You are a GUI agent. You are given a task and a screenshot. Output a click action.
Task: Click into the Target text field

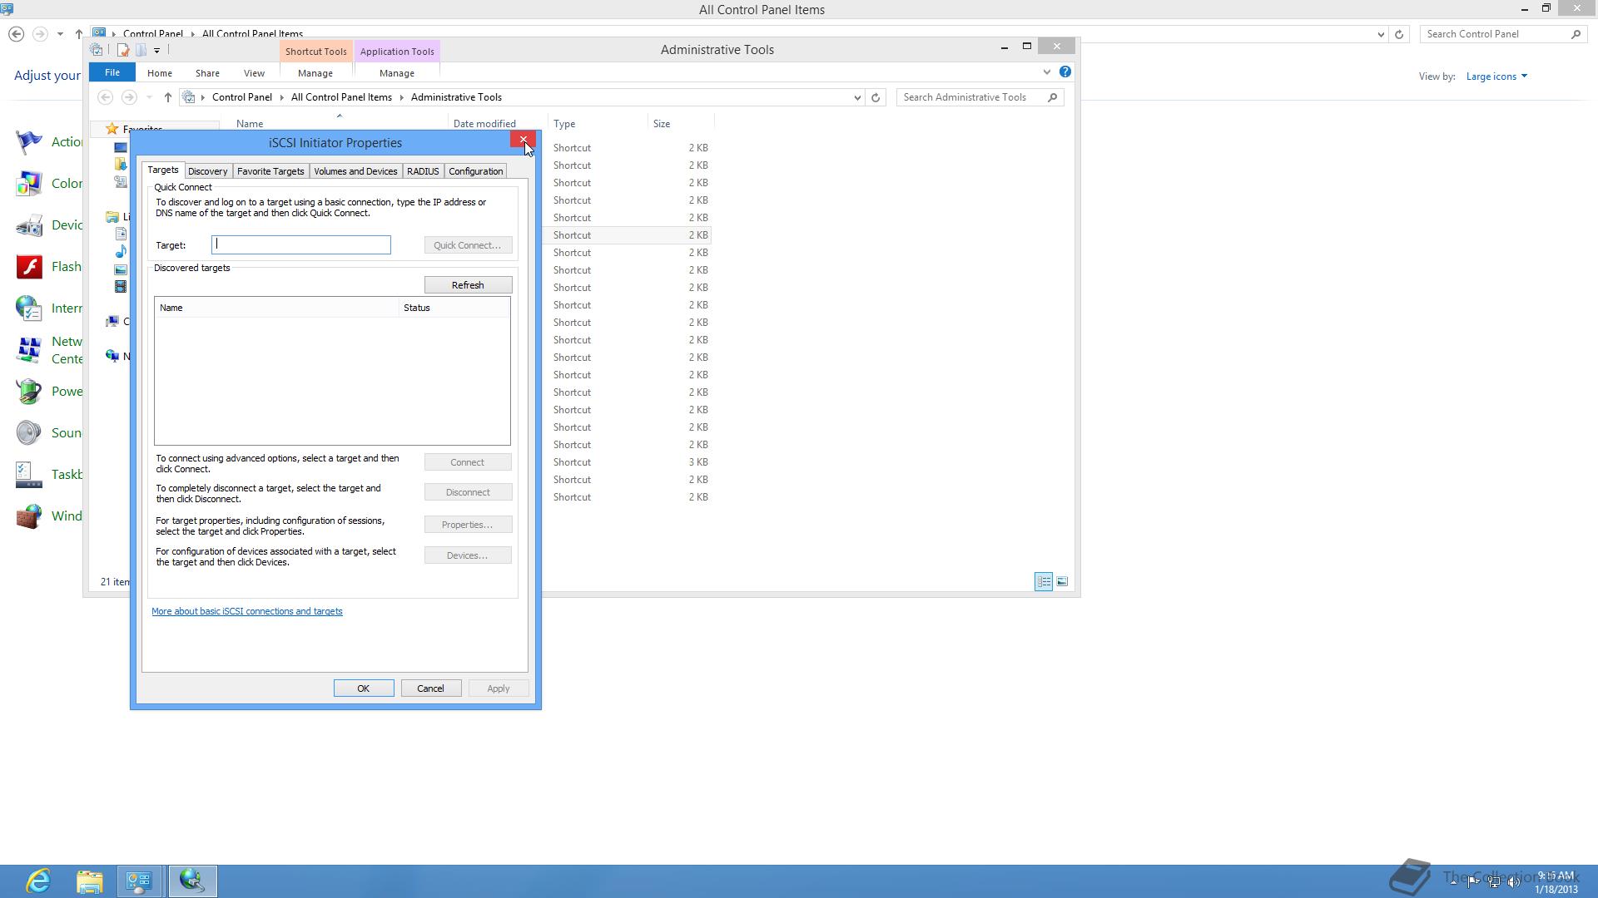pyautogui.click(x=301, y=245)
